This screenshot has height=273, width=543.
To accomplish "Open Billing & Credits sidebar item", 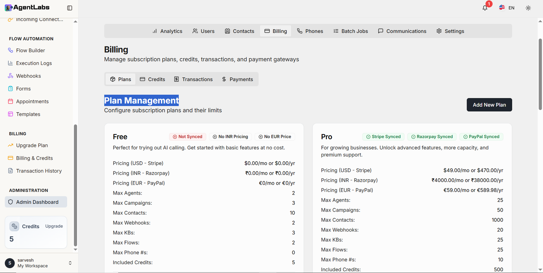I will tap(36, 158).
